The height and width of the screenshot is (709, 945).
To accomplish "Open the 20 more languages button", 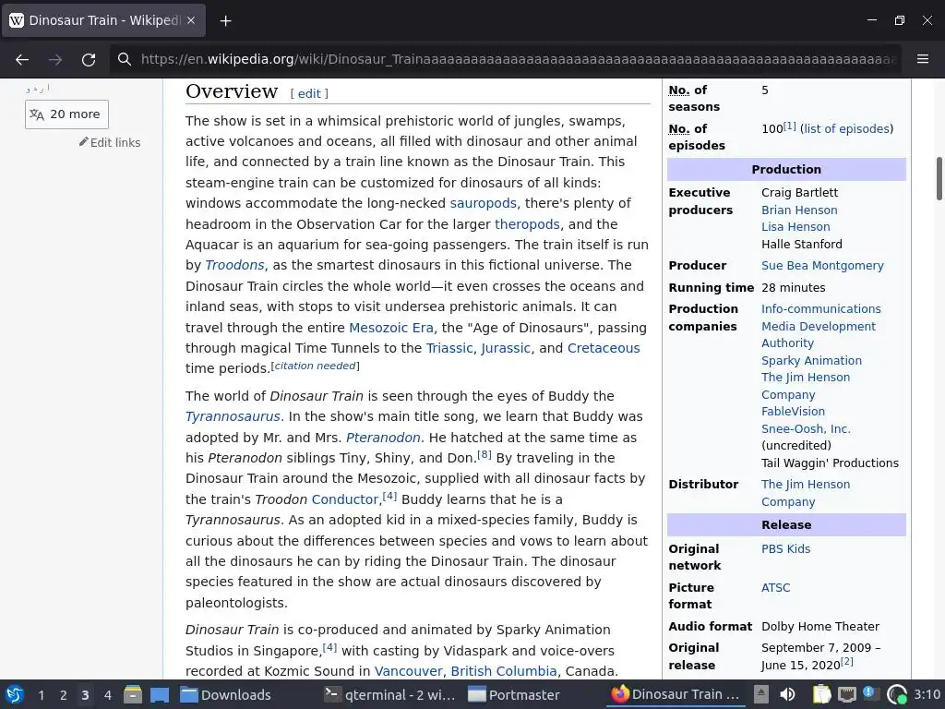I will [66, 114].
